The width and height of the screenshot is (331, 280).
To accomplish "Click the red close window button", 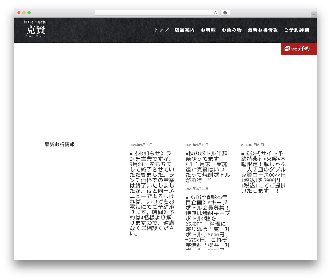I will (19, 13).
